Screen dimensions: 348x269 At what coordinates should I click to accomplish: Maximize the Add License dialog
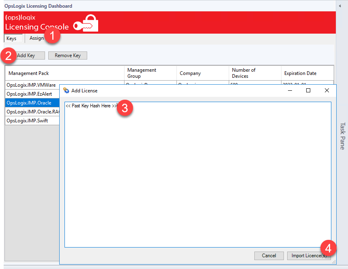click(308, 90)
